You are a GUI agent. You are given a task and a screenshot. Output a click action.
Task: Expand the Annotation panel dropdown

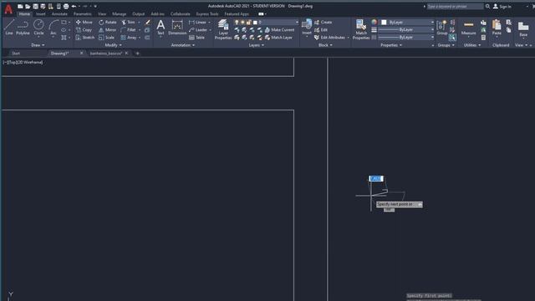(183, 45)
